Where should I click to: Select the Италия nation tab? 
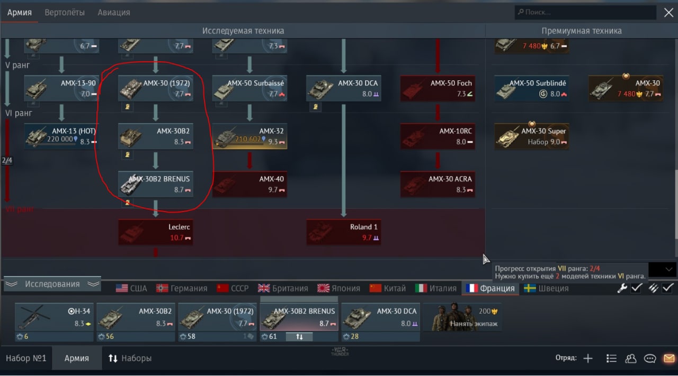436,288
